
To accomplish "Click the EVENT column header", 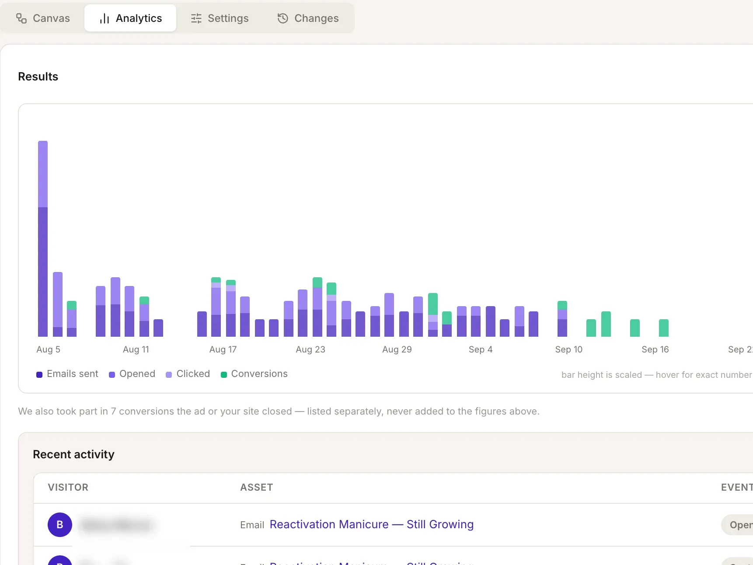I will pos(737,488).
